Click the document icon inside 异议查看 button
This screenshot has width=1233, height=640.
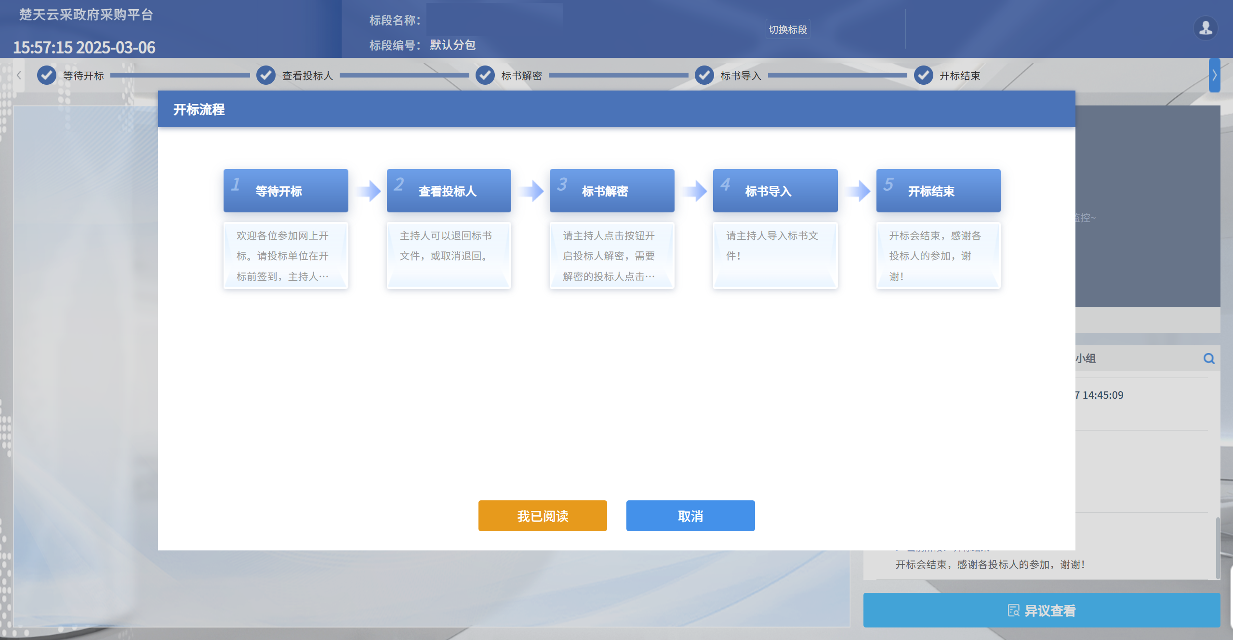[1013, 610]
